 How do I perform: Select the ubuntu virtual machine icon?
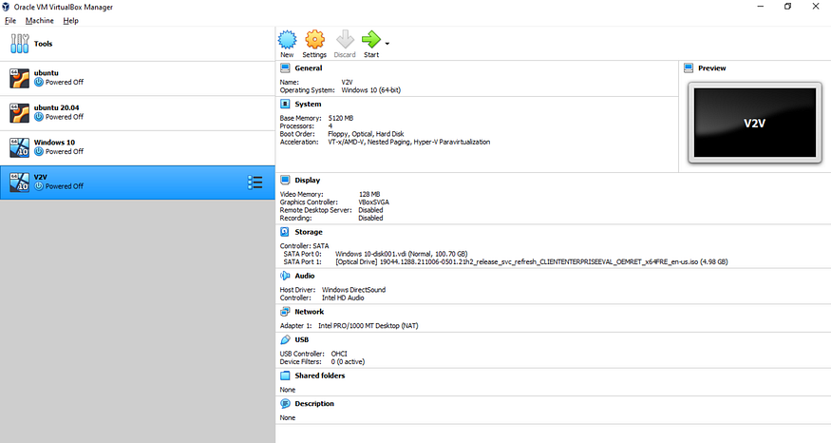coord(20,78)
